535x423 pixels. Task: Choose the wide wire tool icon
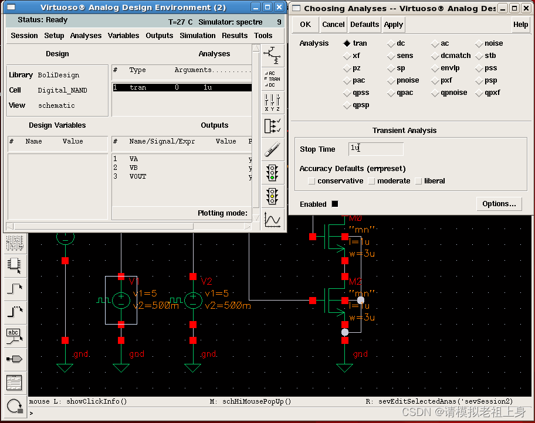click(14, 312)
